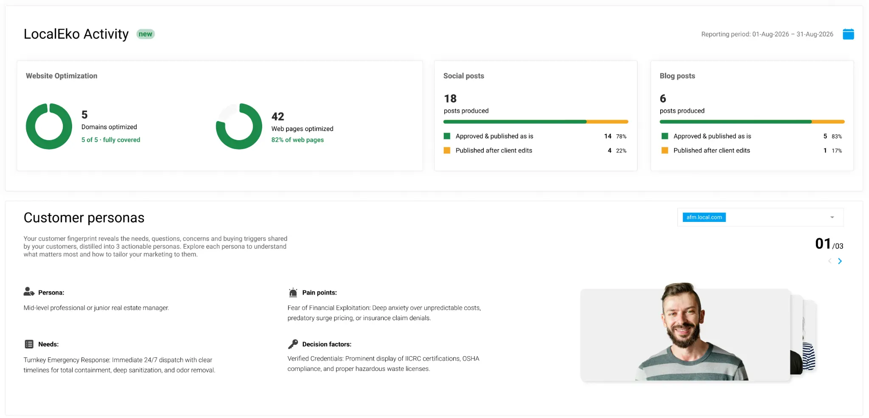Click '5 of 5 · fully covered' text
Screen dimensions: 869x418
pos(111,140)
